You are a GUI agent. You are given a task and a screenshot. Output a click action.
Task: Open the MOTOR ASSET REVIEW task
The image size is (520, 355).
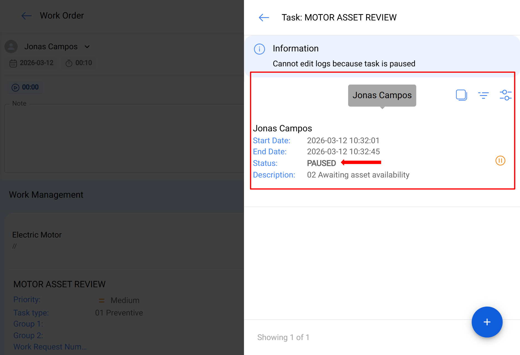(x=59, y=284)
